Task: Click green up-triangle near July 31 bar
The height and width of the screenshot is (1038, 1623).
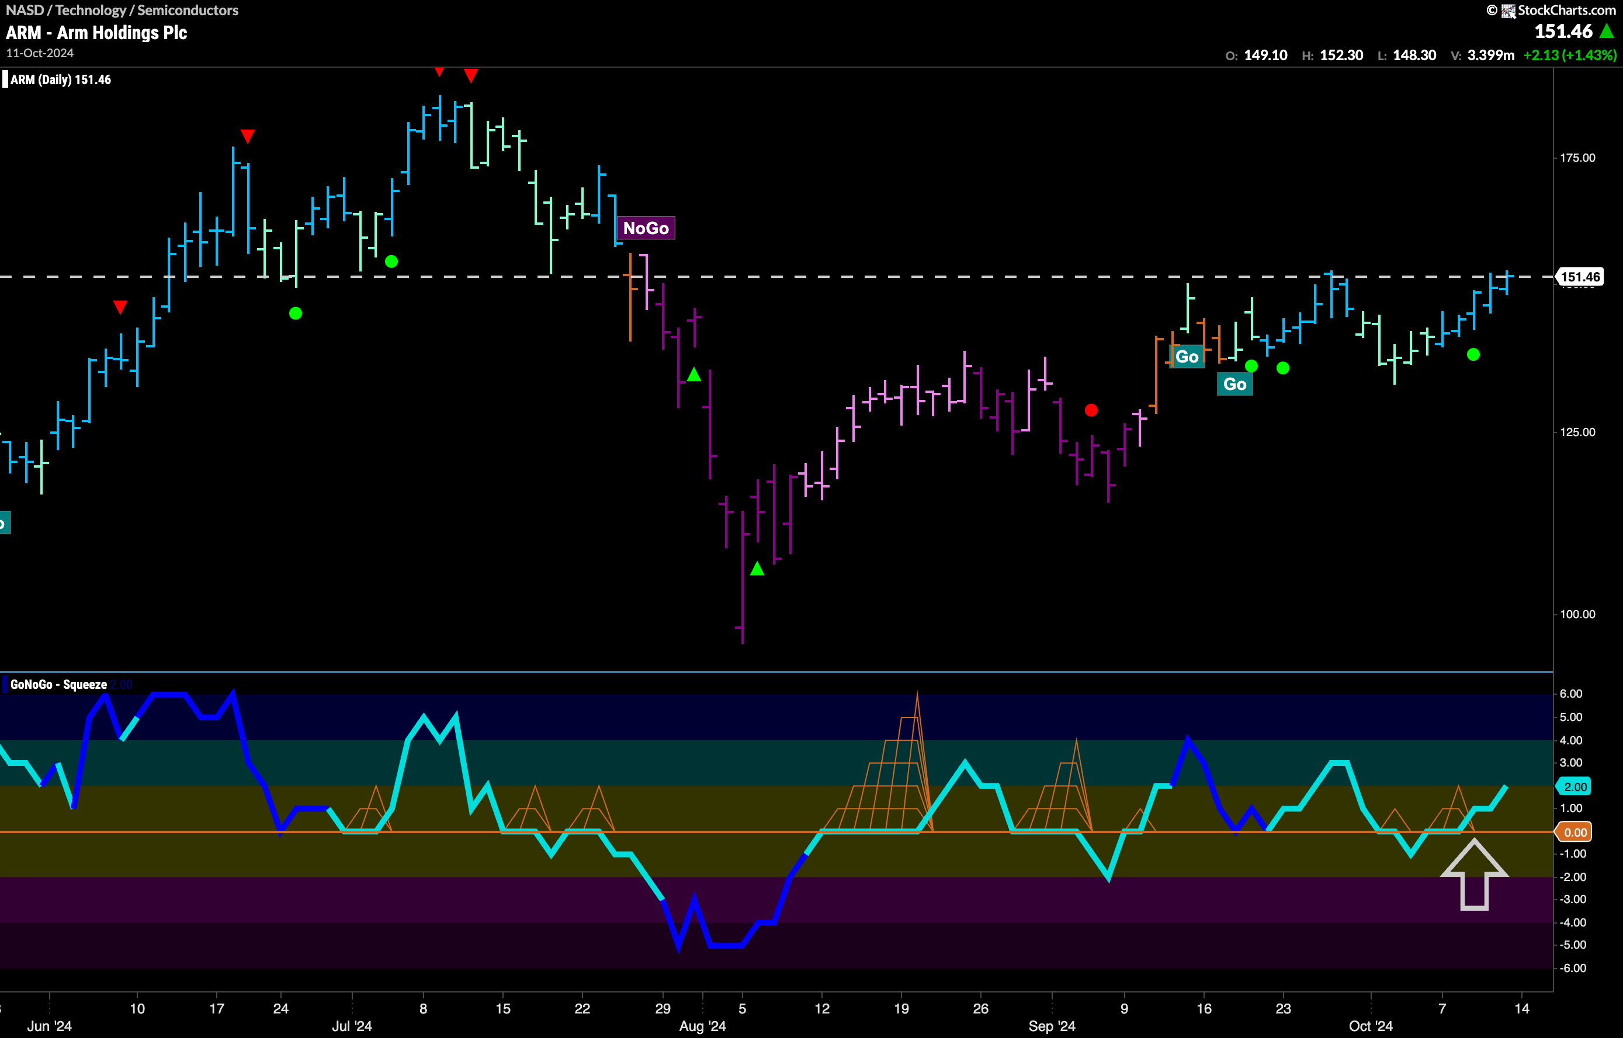Action: pos(693,374)
